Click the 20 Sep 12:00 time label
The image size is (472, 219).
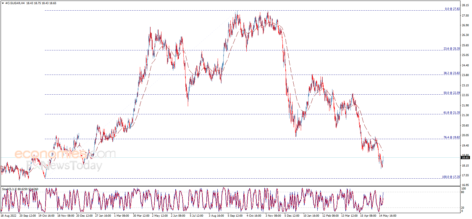click(28, 215)
